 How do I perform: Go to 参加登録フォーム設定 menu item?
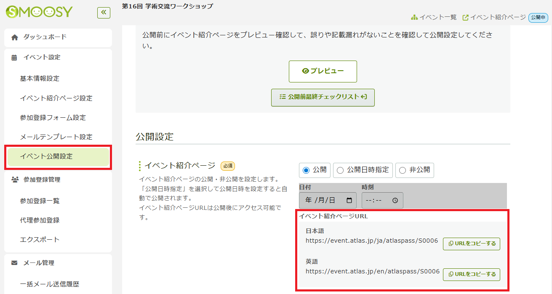53,118
